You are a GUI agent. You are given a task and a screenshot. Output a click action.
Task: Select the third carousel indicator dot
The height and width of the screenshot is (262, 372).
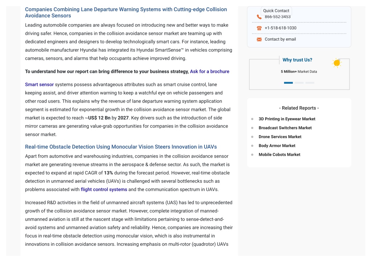click(310, 83)
